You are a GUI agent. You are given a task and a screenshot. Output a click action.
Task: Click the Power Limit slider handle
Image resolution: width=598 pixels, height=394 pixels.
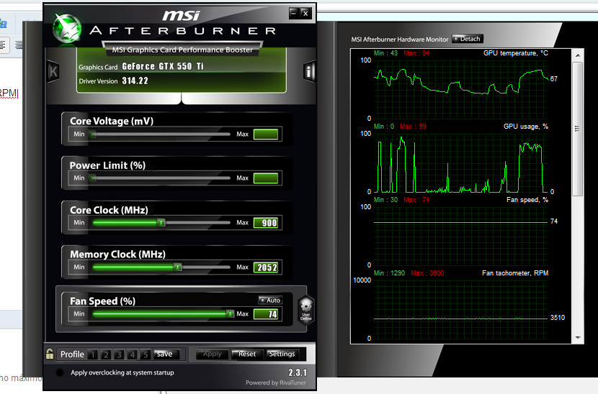(x=93, y=178)
